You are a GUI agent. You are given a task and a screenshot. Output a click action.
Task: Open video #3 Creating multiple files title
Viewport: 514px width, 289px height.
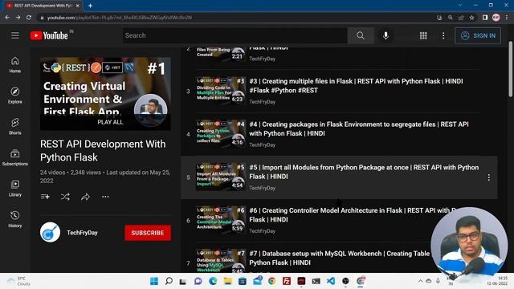pyautogui.click(x=356, y=86)
